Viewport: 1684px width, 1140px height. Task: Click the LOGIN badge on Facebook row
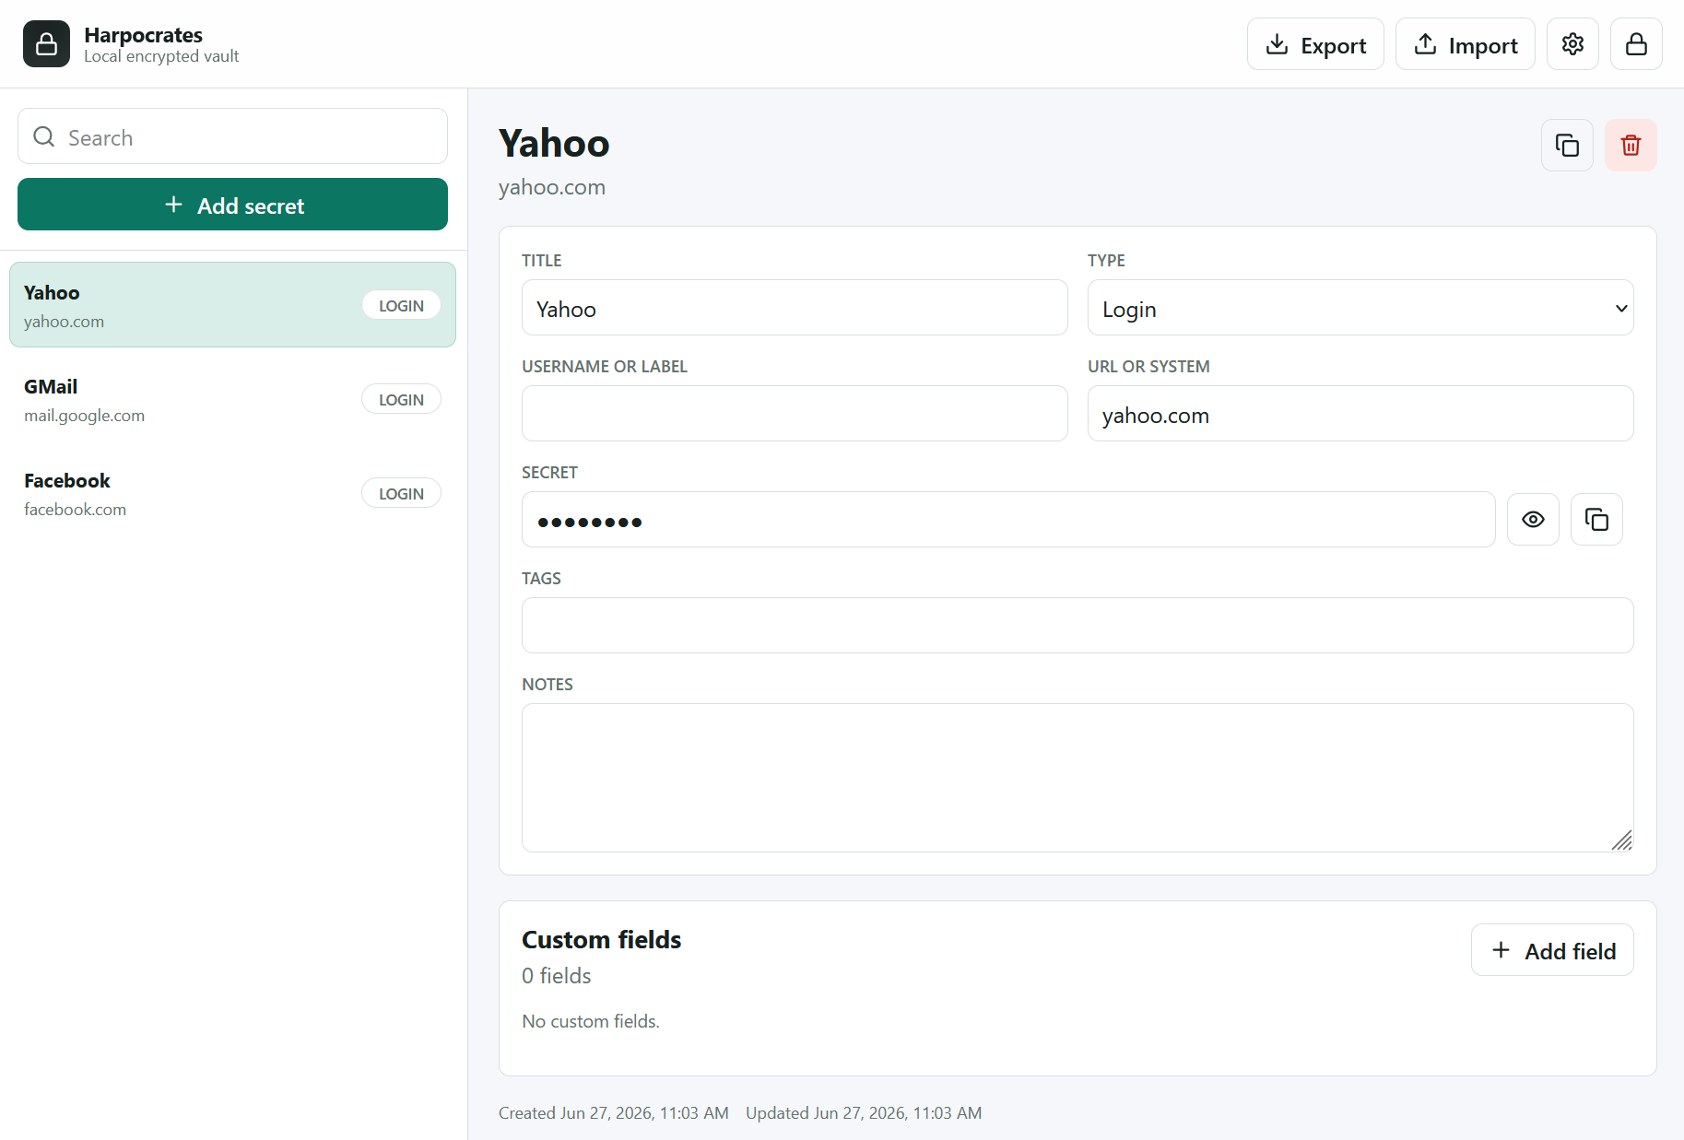pos(401,493)
